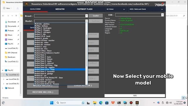The width and height of the screenshot is (188, 106).
Task: Click the 100% progress bar
Action: [135, 95]
